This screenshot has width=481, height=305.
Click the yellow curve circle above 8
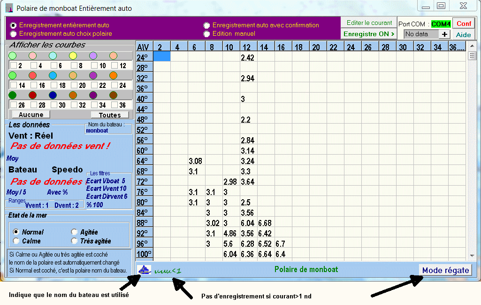coord(73,56)
